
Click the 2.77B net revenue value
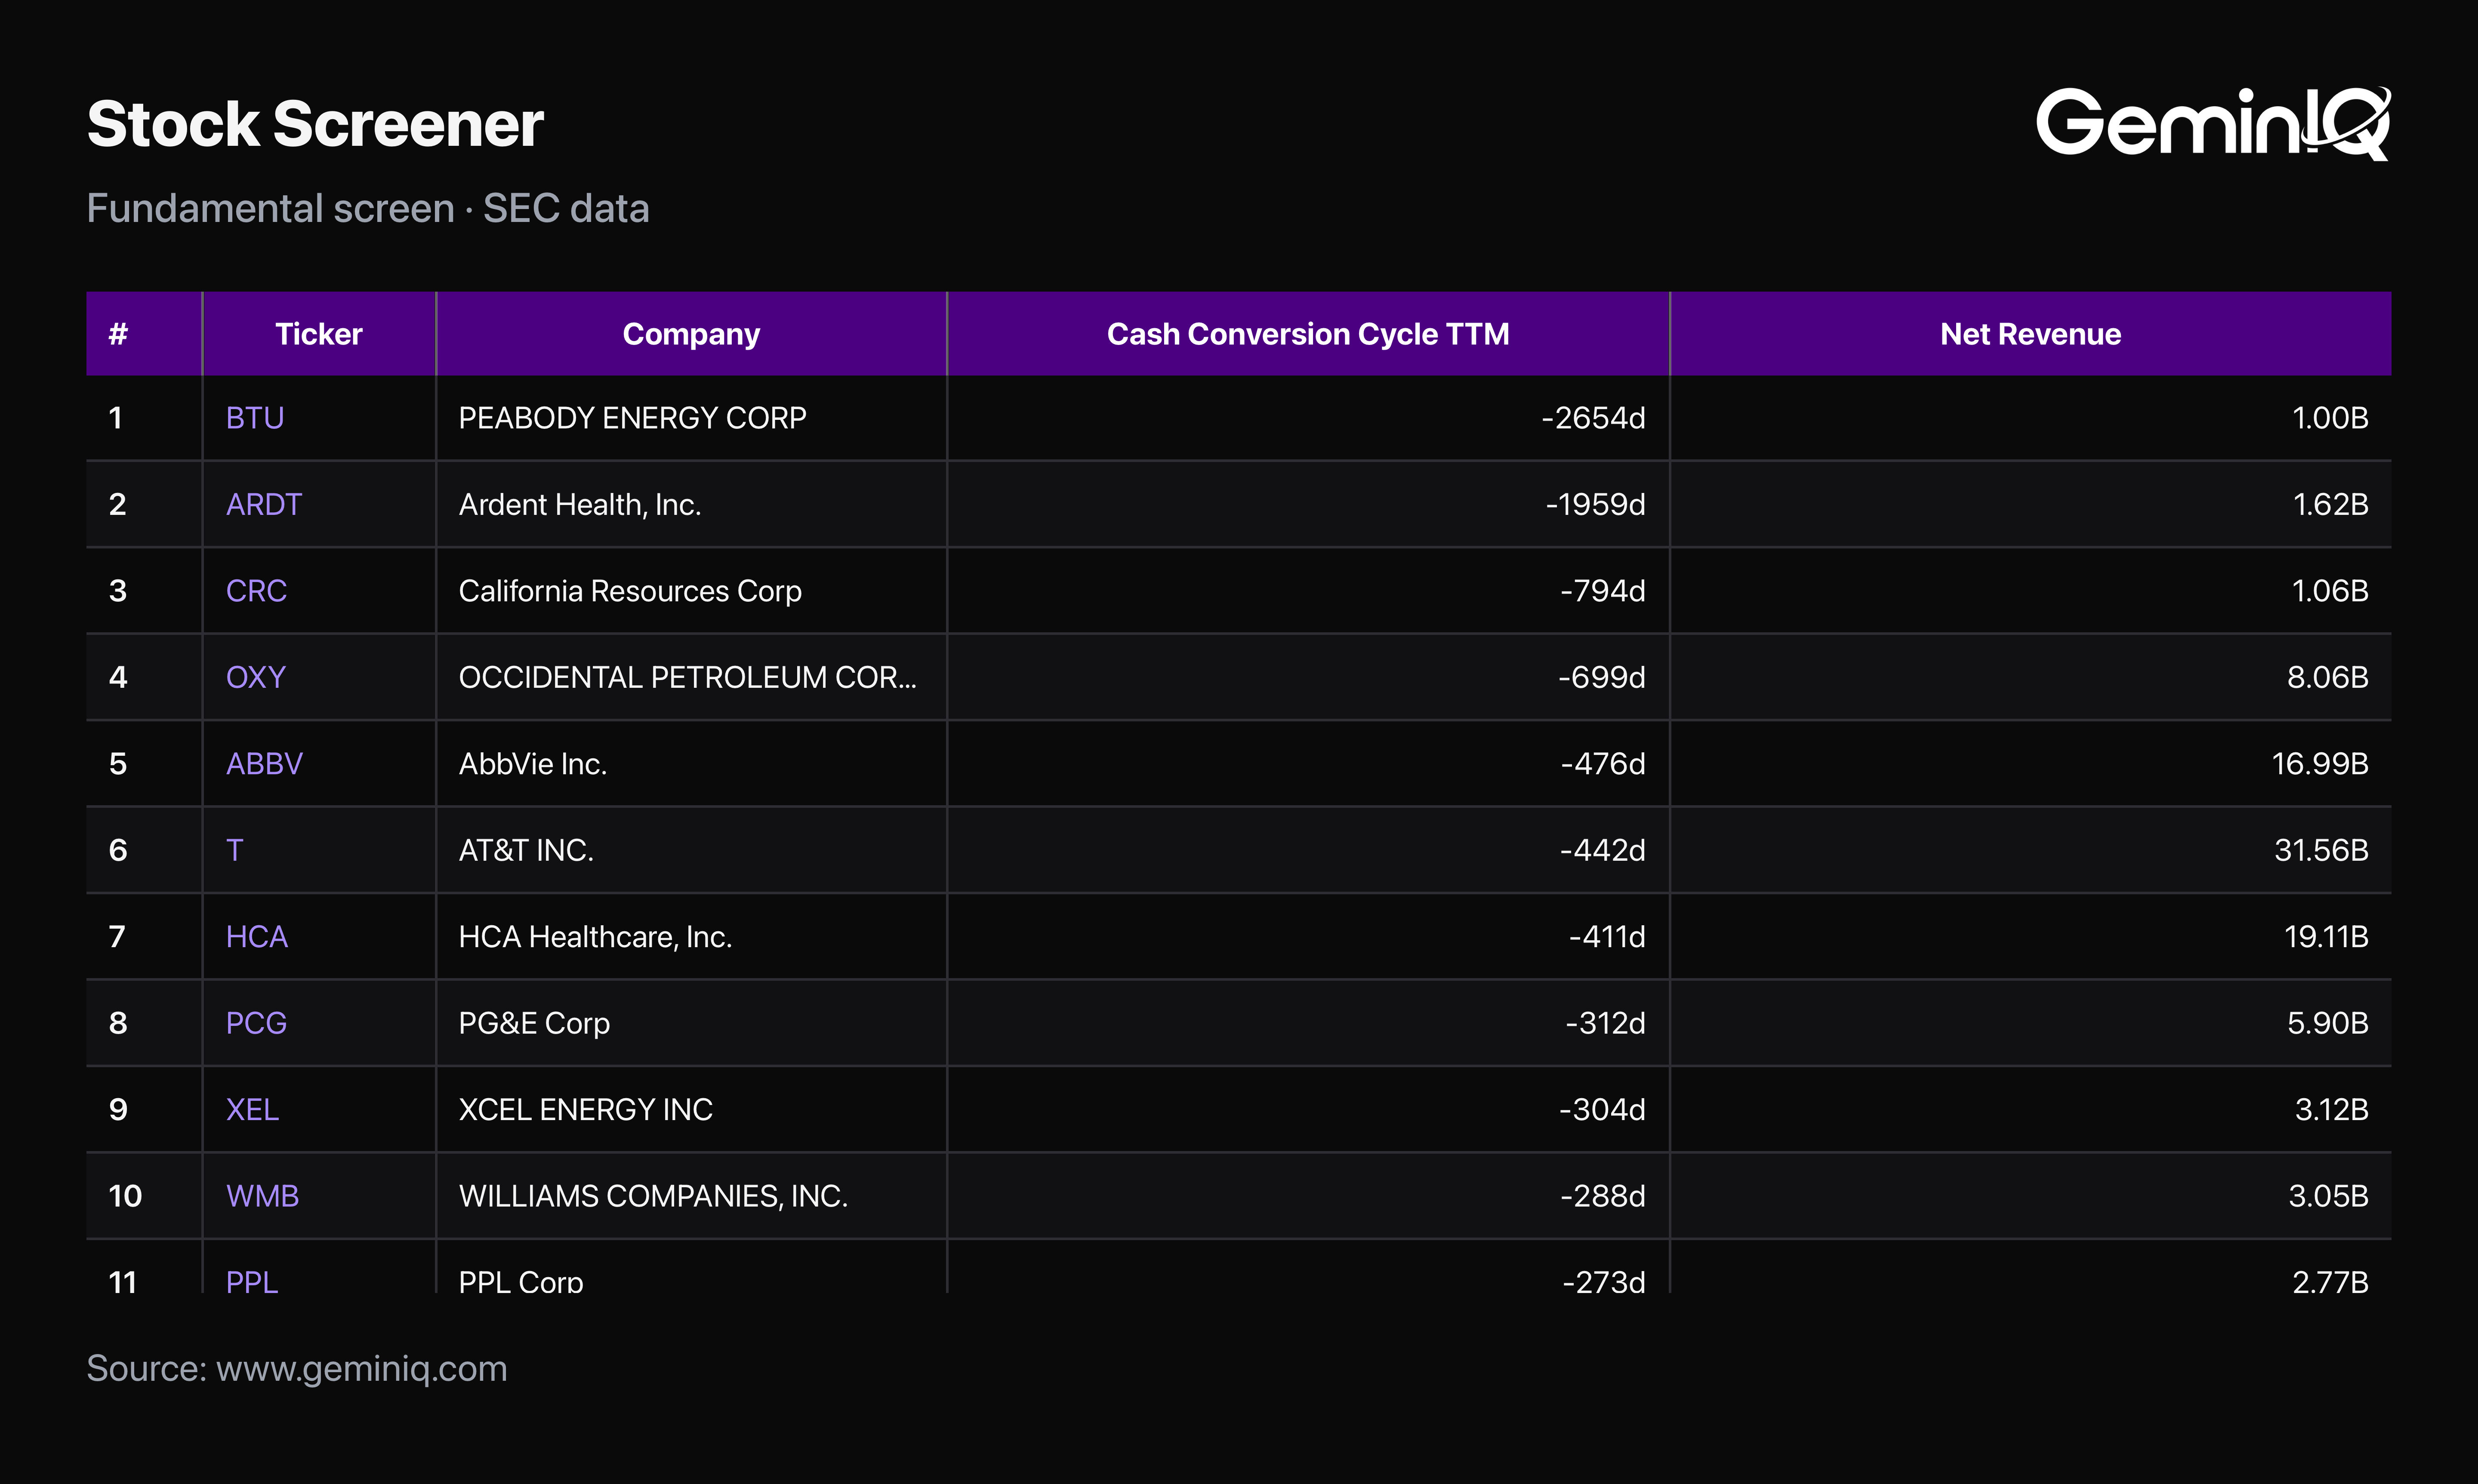click(2331, 1281)
